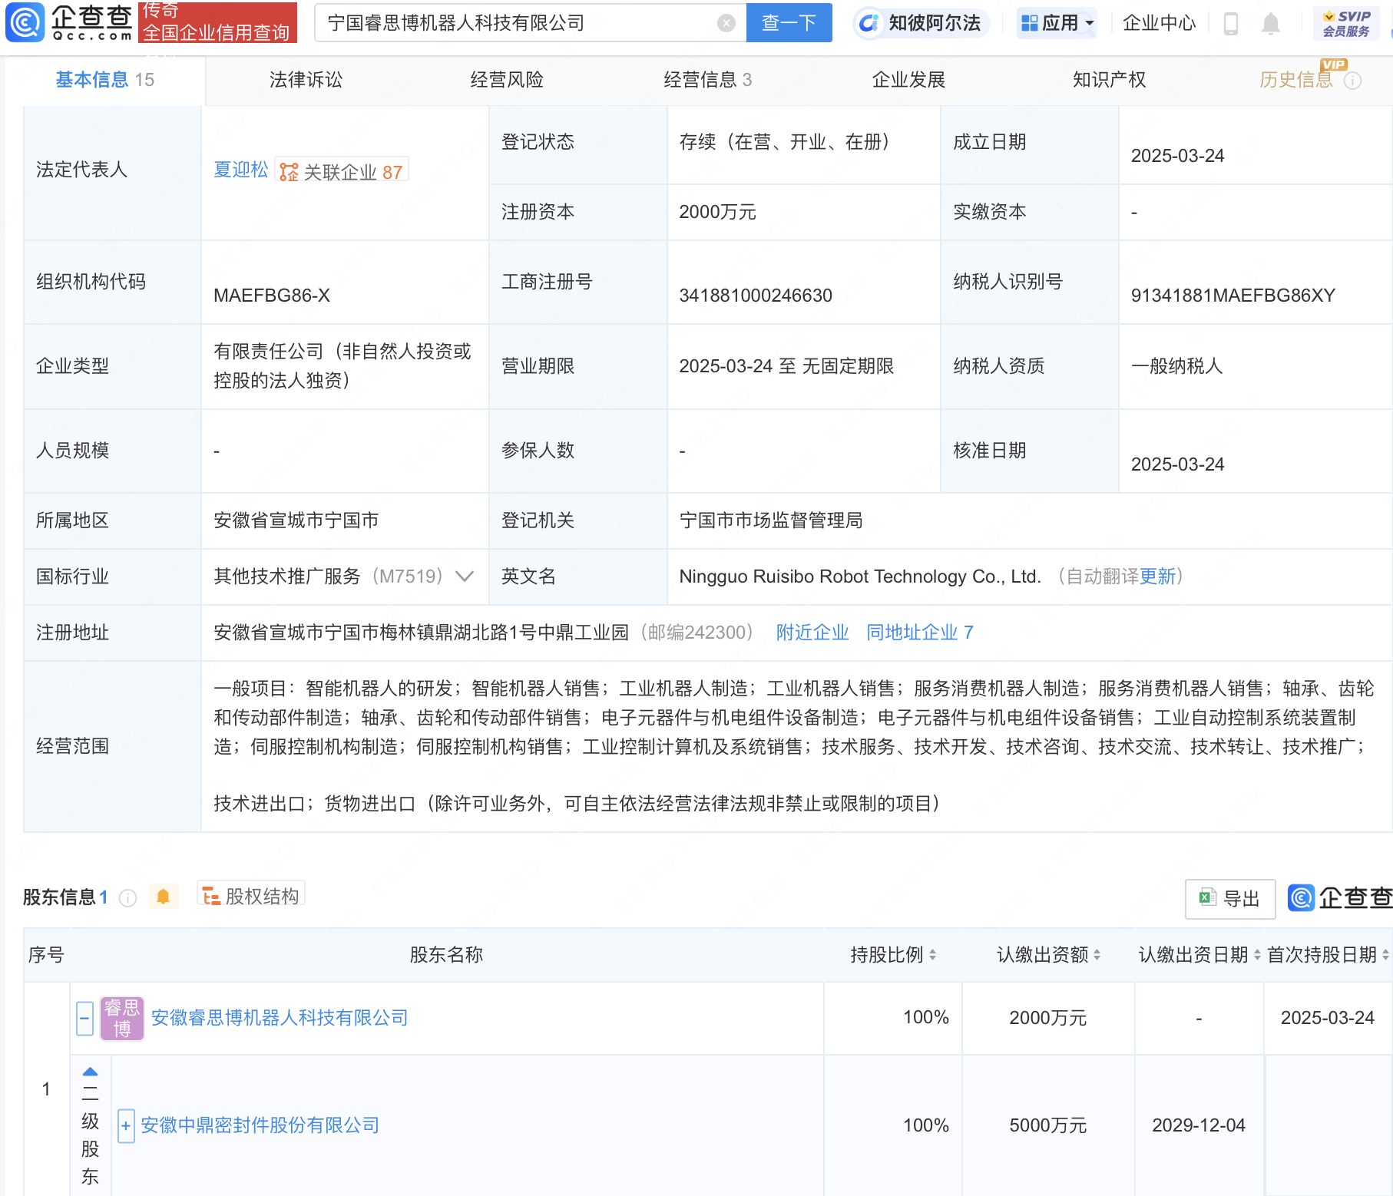Switch to 经营信息 tab
Image resolution: width=1393 pixels, height=1196 pixels.
coord(707,80)
